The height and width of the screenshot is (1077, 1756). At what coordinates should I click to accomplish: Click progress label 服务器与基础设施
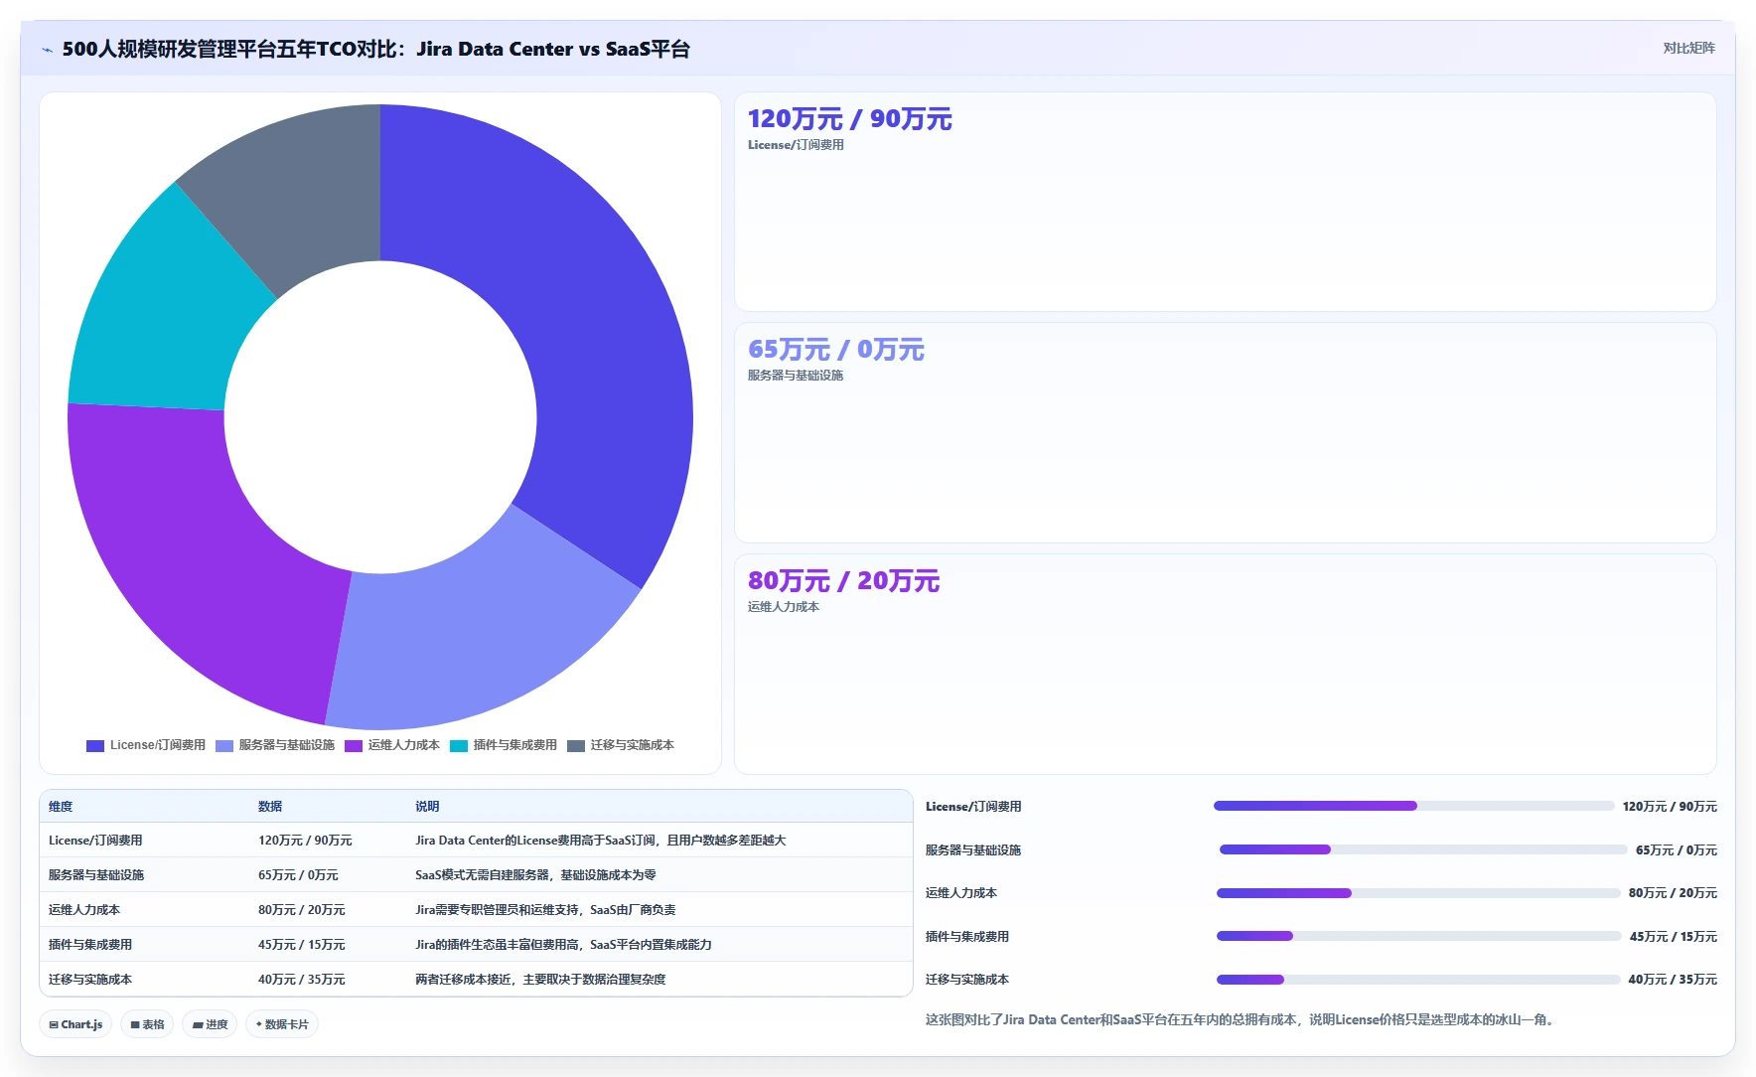click(x=973, y=850)
